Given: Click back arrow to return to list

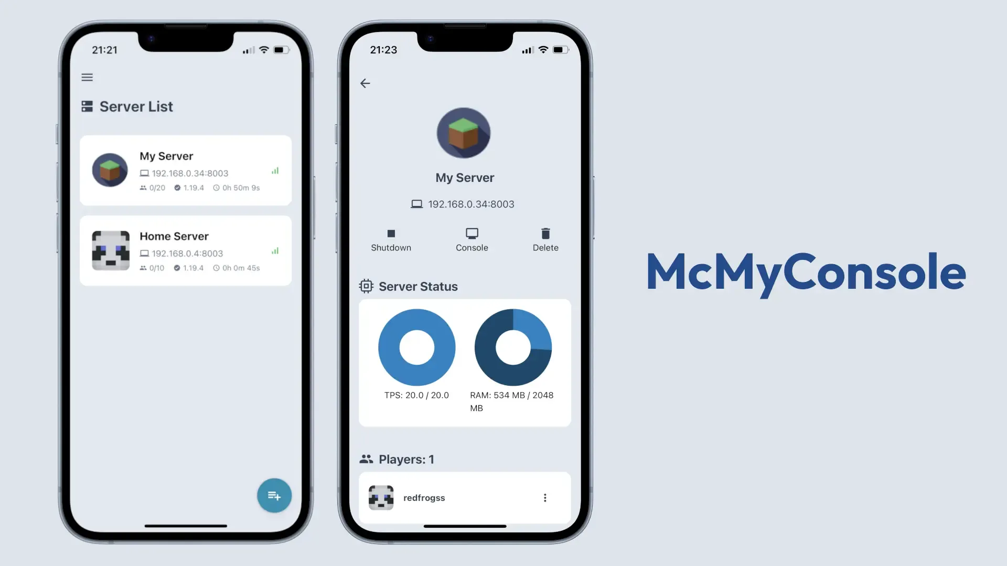Looking at the screenshot, I should [x=365, y=83].
